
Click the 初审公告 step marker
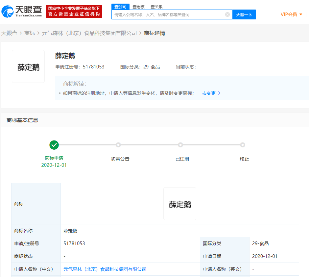pos(118,145)
